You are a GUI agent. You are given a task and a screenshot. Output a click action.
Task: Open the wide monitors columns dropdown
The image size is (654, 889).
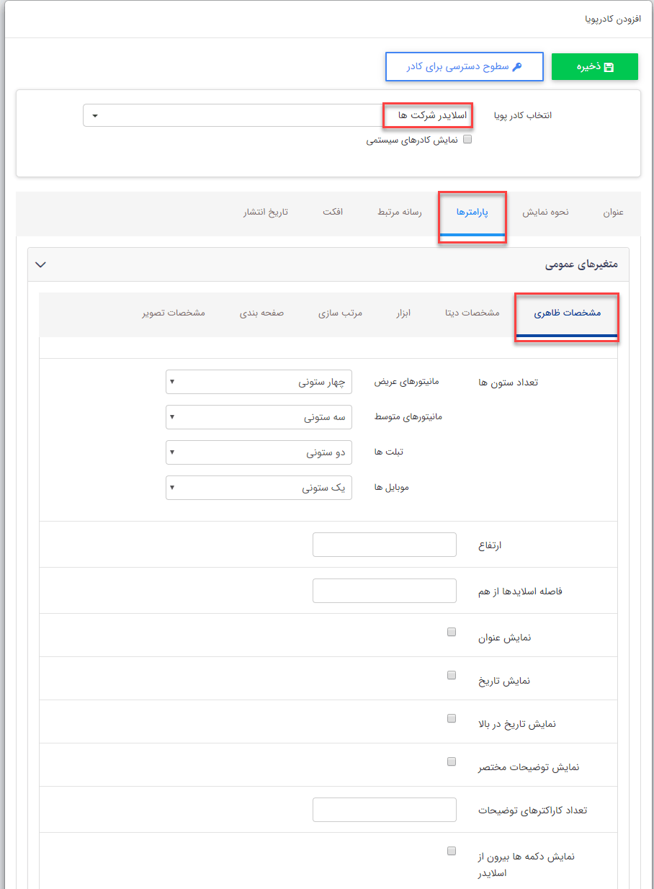point(259,381)
